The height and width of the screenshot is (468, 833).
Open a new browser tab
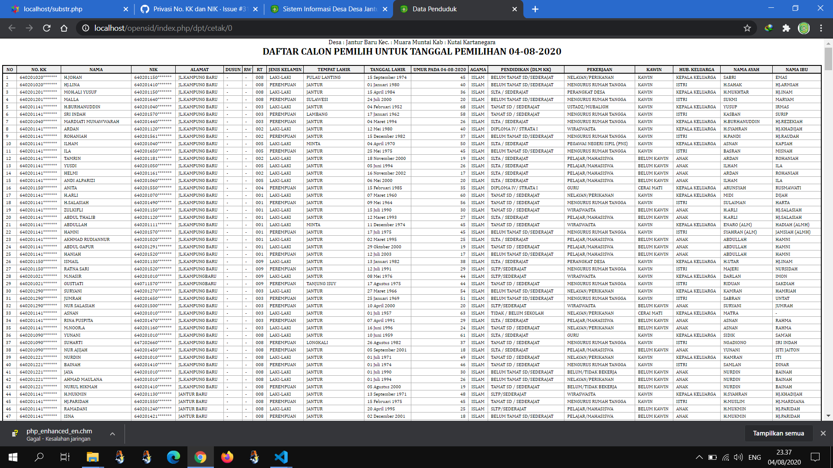click(x=535, y=9)
